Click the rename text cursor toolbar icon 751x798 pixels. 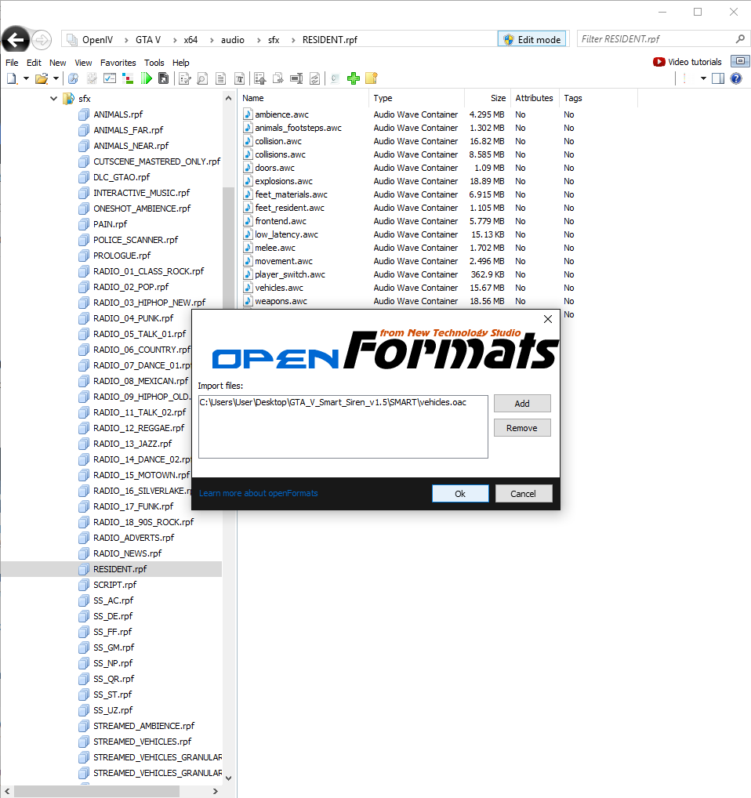(296, 78)
